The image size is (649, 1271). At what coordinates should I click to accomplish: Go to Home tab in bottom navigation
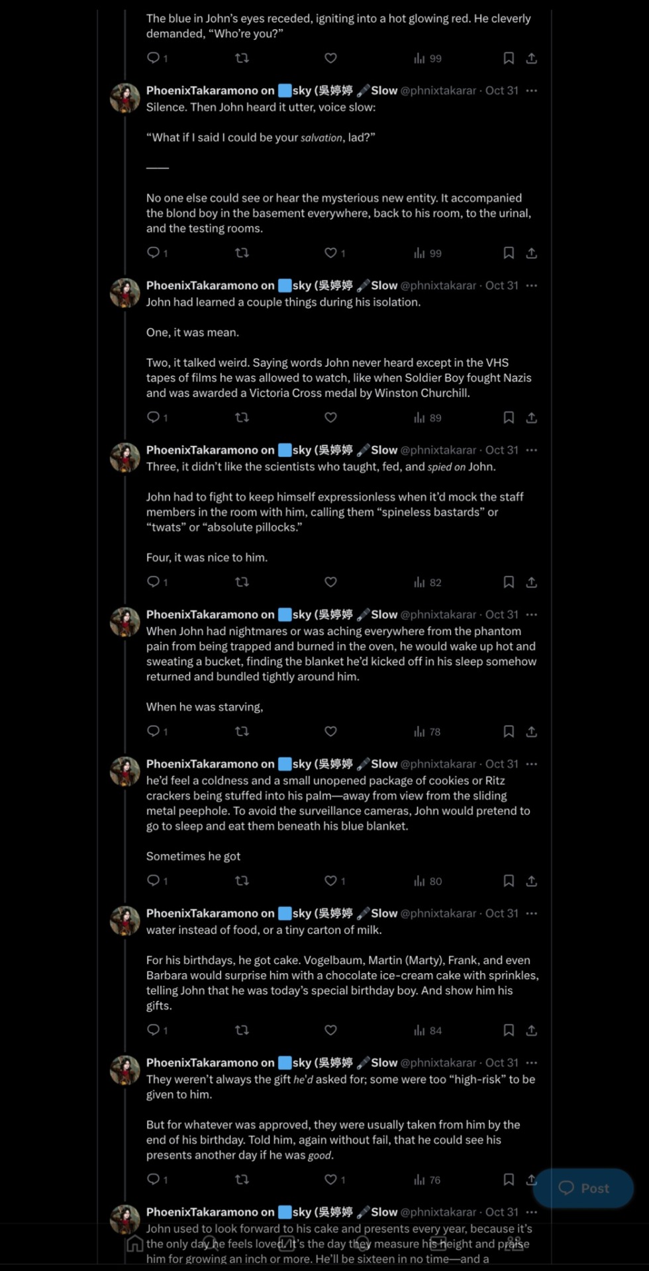135,1244
